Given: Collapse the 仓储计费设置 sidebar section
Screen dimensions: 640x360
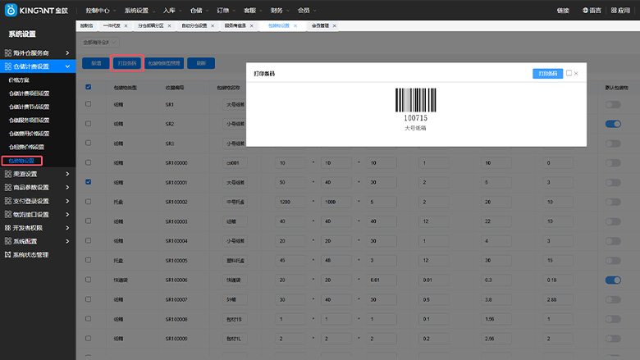Looking at the screenshot, I should (67, 66).
